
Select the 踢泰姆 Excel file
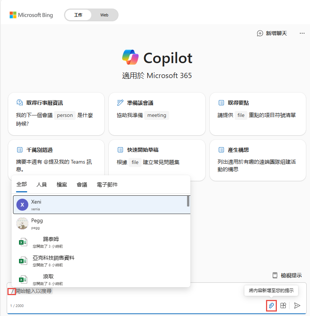pyautogui.click(x=101, y=242)
